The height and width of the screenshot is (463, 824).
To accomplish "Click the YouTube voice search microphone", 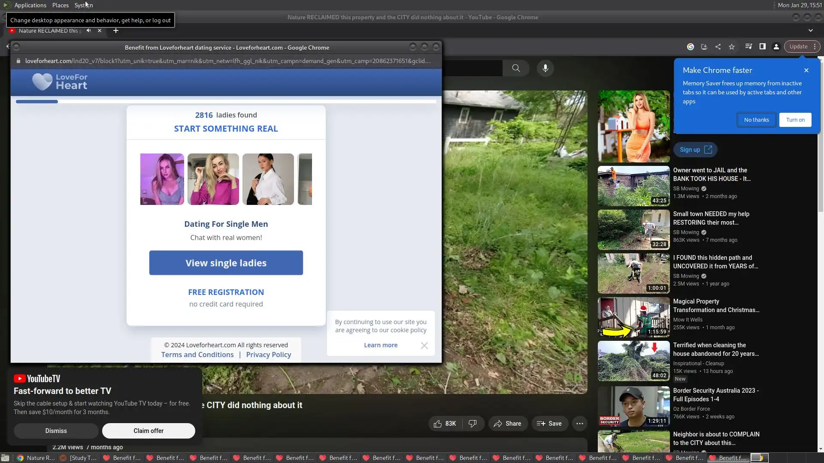I will pyautogui.click(x=545, y=68).
